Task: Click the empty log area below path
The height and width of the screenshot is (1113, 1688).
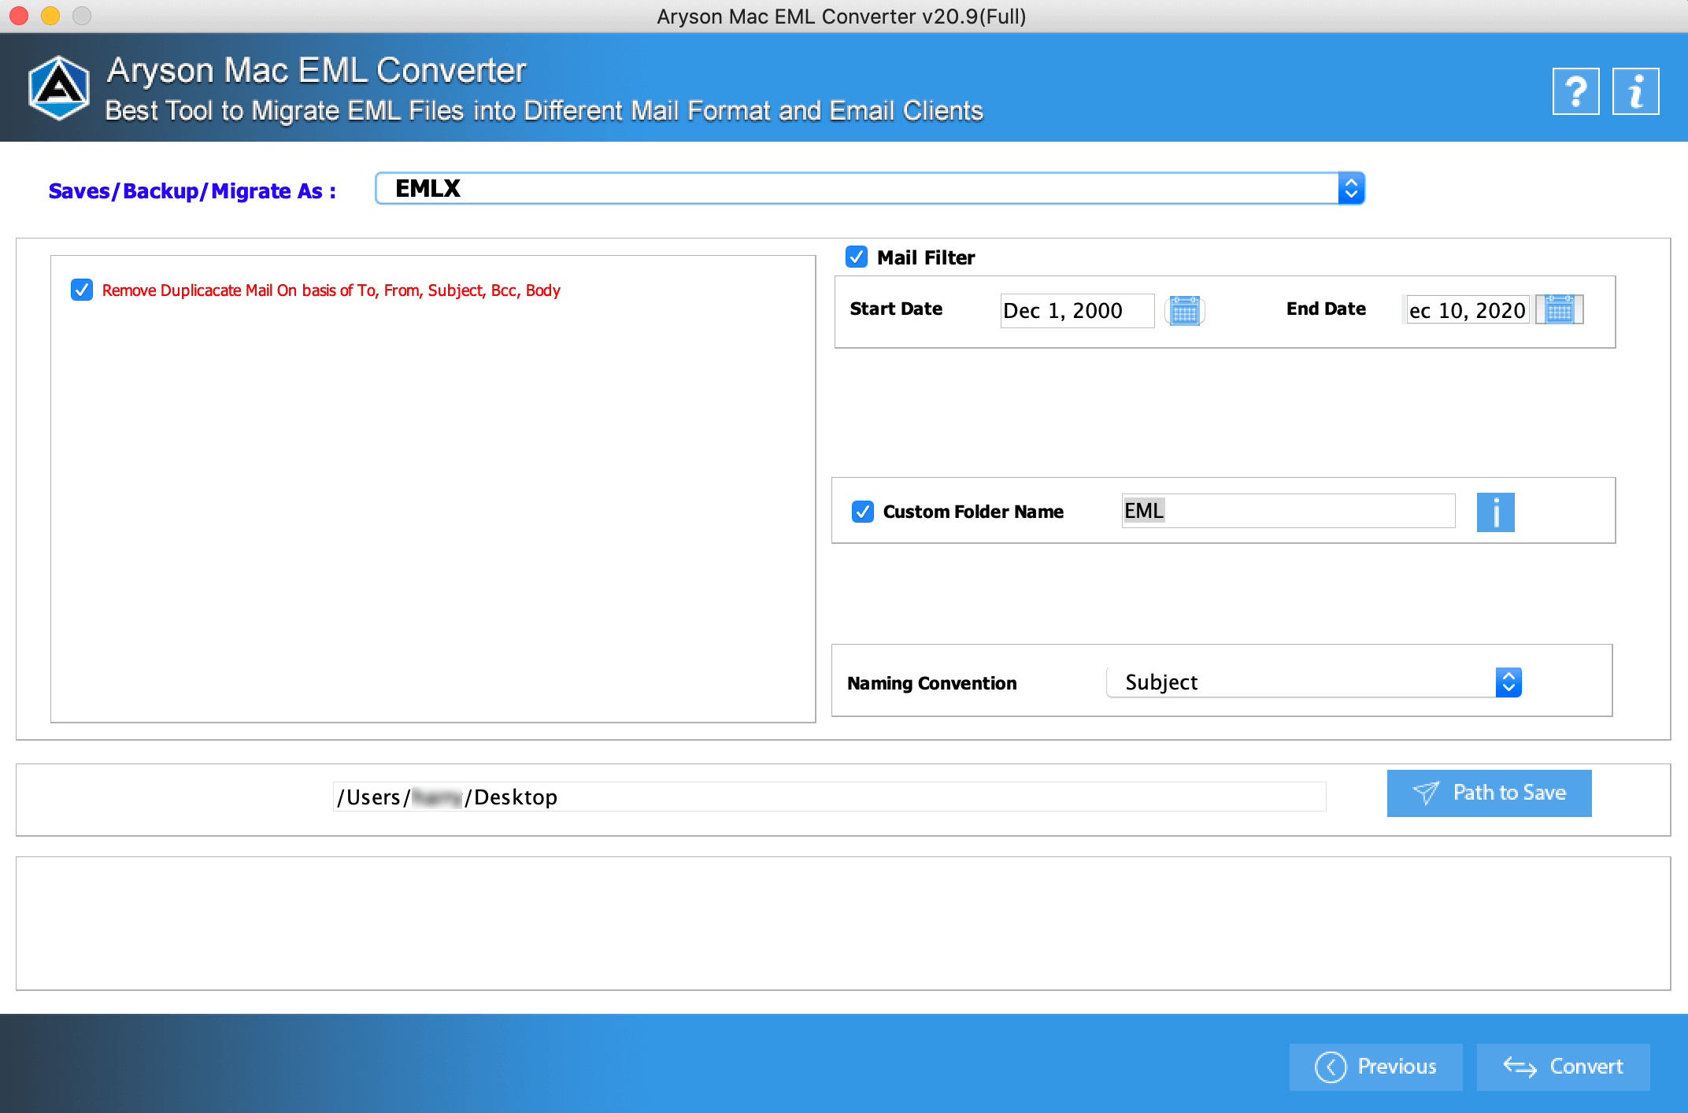Action: pyautogui.click(x=843, y=923)
